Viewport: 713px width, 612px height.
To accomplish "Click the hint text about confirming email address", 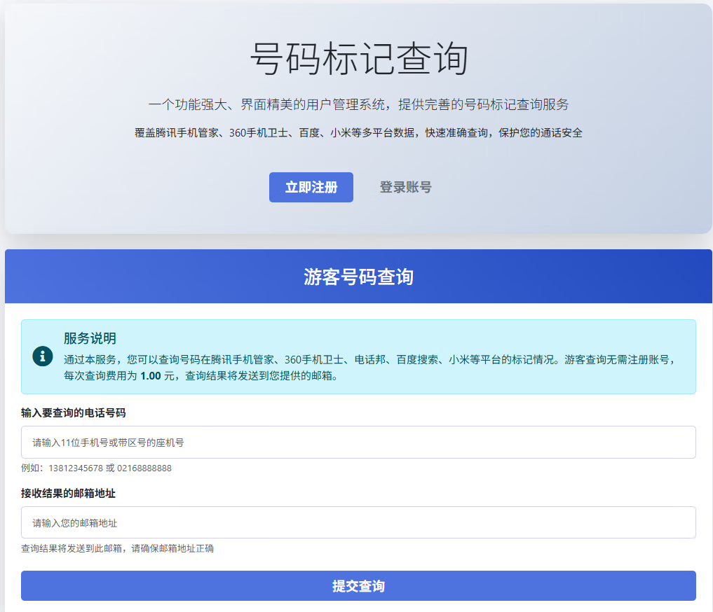I will (117, 548).
